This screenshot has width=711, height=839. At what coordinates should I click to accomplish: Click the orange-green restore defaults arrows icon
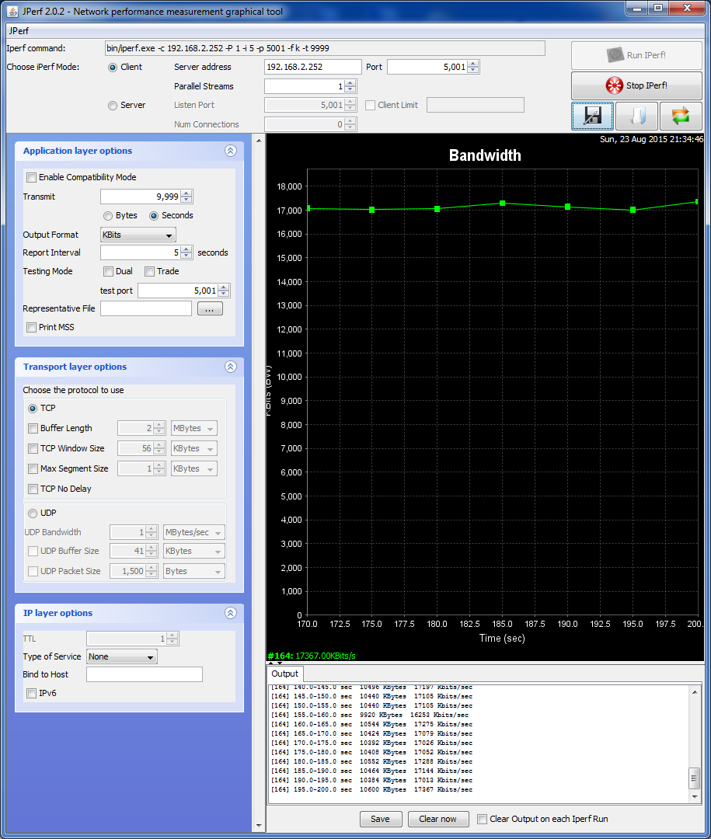(681, 117)
